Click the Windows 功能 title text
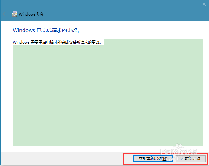The image size is (209, 166). (x=31, y=14)
